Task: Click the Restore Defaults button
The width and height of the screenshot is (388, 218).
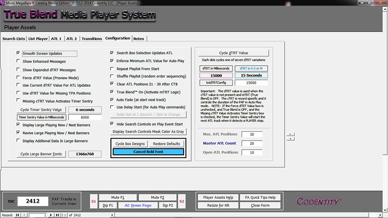Action: coord(166,143)
